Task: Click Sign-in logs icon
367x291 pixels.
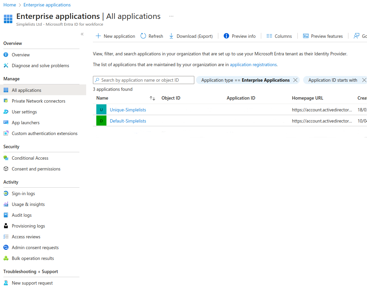Action: 6,193
